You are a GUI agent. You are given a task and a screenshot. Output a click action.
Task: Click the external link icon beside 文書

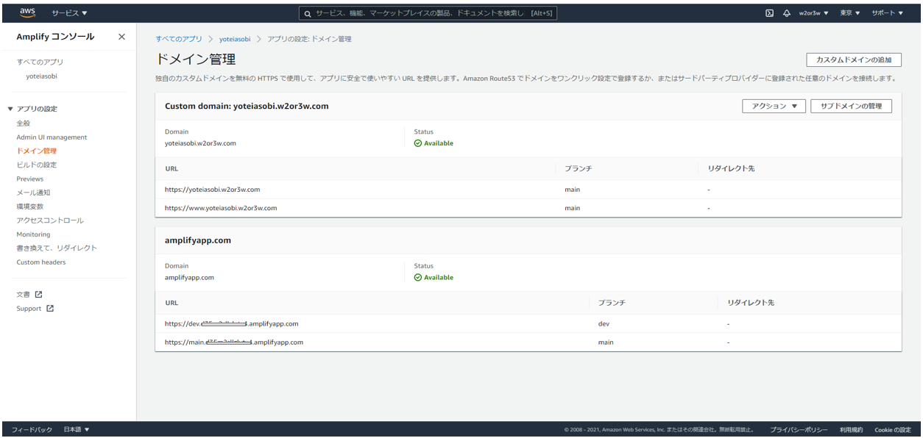coord(39,295)
